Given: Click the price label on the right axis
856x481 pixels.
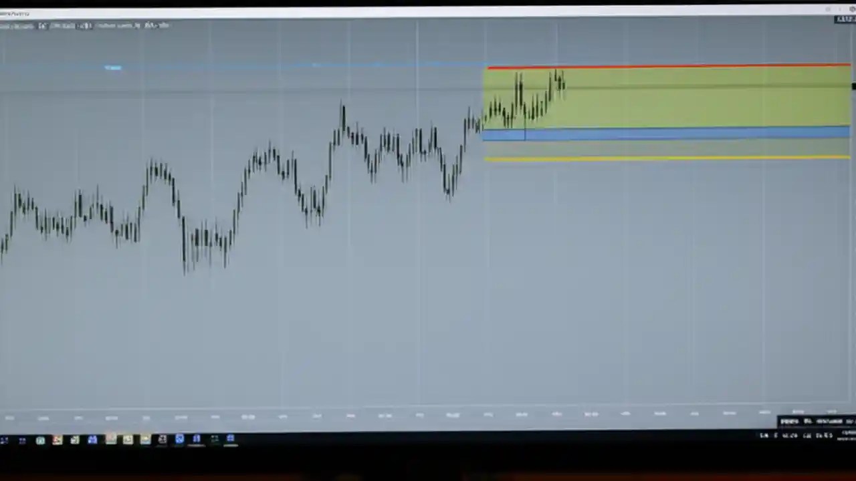Looking at the screenshot, I should click(851, 86).
